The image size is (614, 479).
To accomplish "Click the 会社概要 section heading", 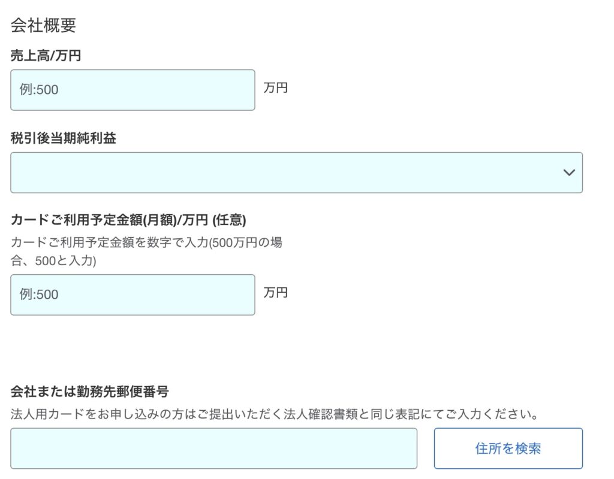I will (x=43, y=26).
